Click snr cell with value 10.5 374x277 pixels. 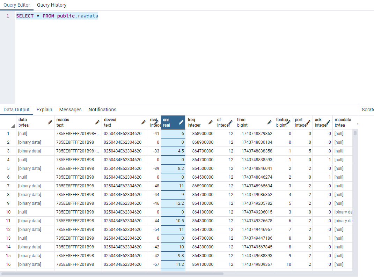tap(173, 221)
